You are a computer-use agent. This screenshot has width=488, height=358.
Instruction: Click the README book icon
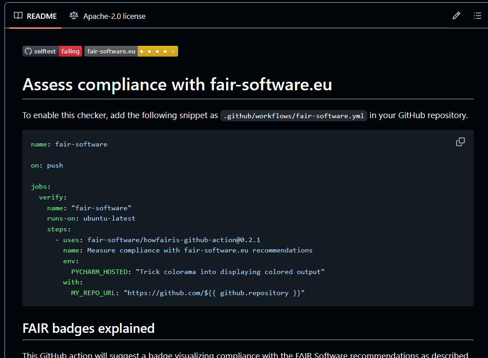(18, 16)
